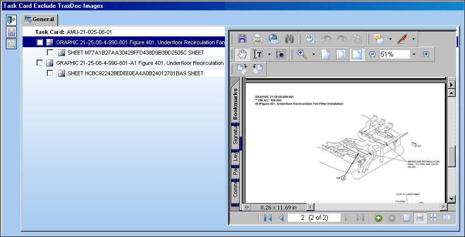Select the Zoom In magnifier tool

(302, 54)
